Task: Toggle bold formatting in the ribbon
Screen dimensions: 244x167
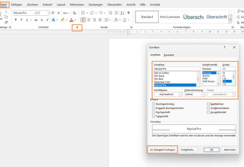Action: (x=16, y=20)
